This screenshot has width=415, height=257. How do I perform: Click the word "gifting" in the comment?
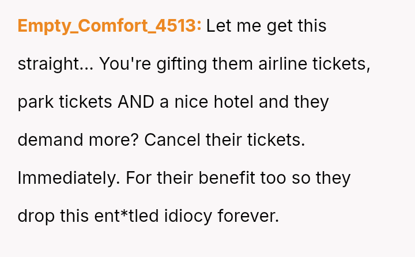[174, 64]
